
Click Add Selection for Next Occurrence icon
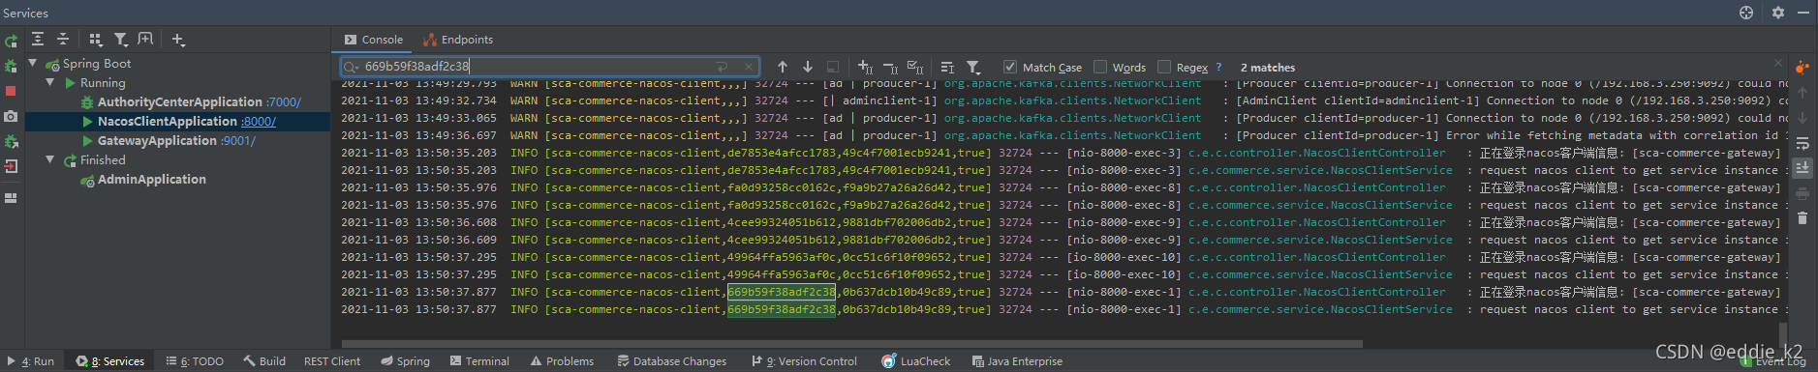(x=865, y=67)
